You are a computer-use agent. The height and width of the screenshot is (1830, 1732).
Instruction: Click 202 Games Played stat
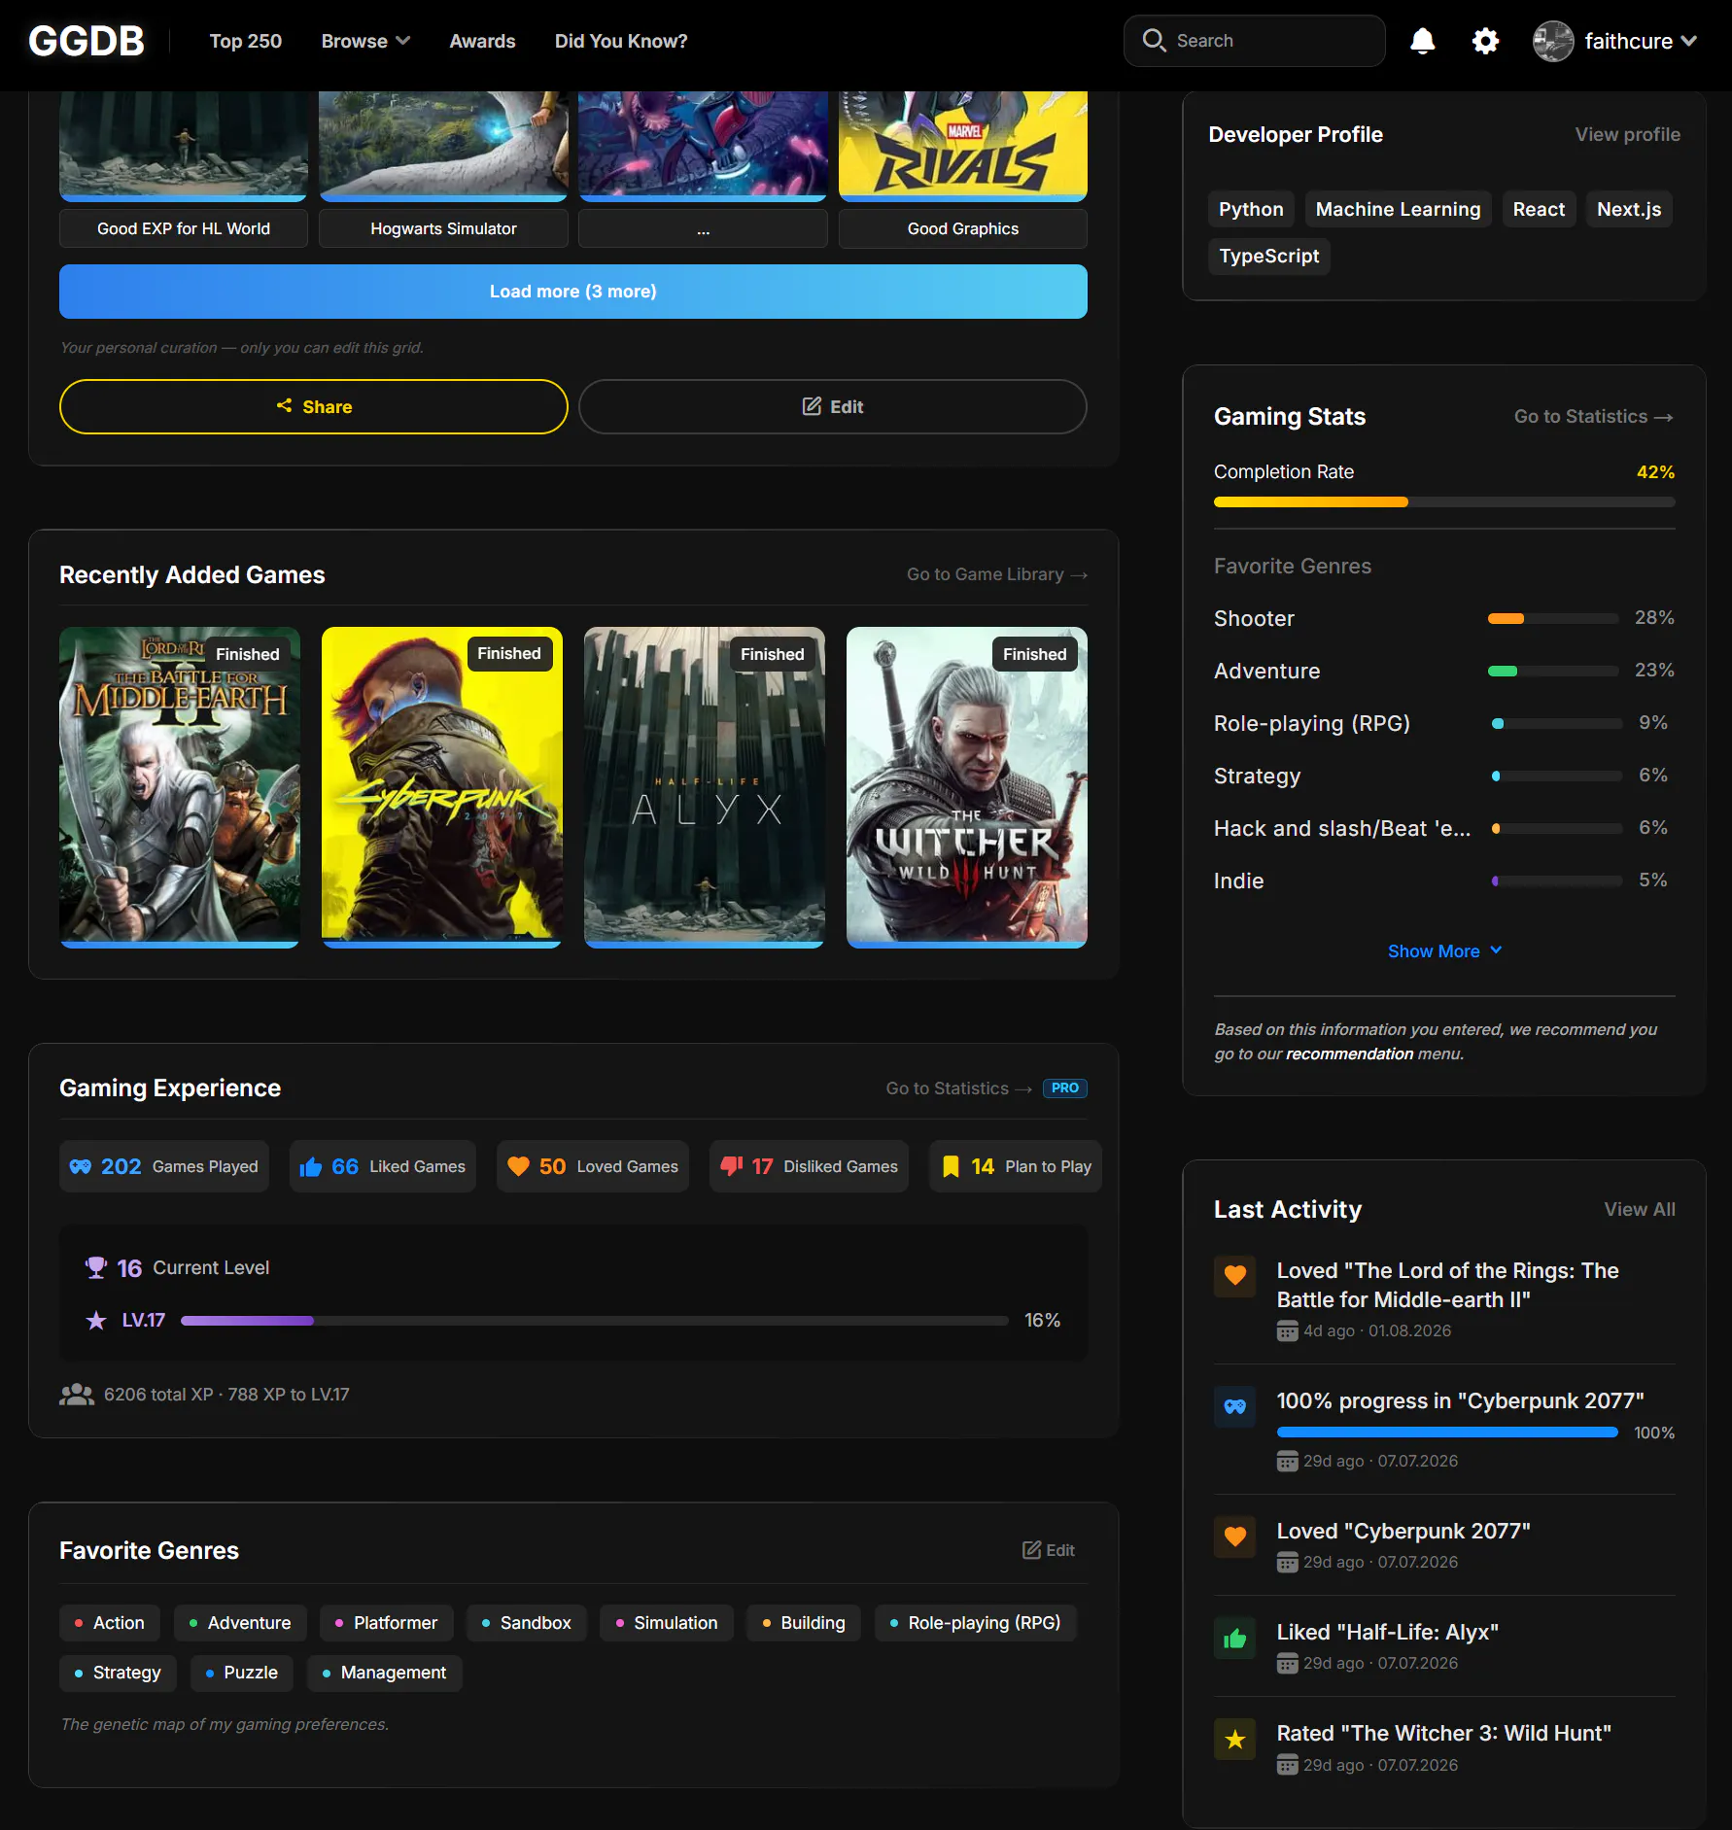163,1166
